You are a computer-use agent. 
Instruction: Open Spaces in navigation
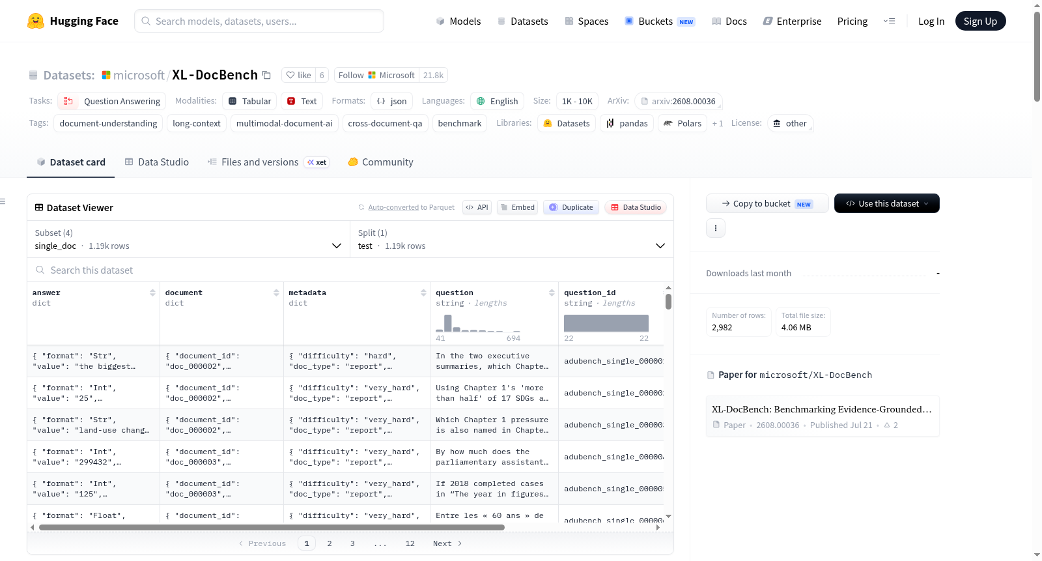coord(587,22)
